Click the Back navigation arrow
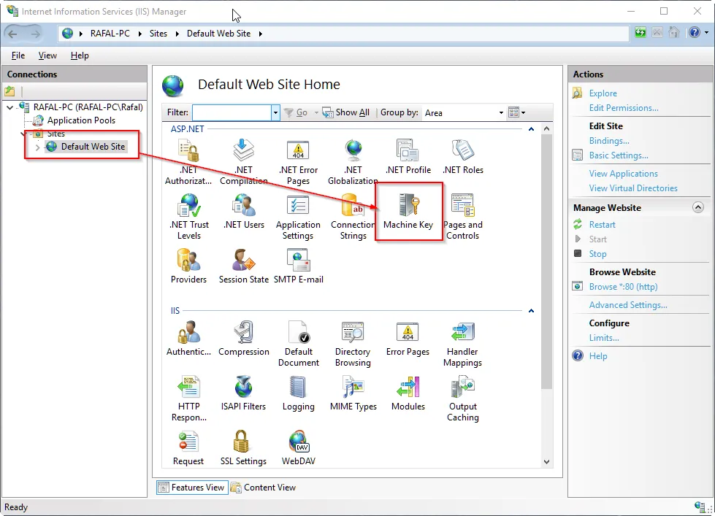 coord(12,34)
